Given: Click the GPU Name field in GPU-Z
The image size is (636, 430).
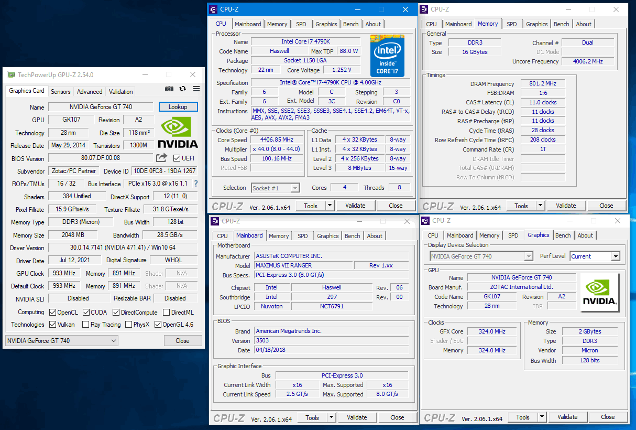Looking at the screenshot, I should coord(101,107).
